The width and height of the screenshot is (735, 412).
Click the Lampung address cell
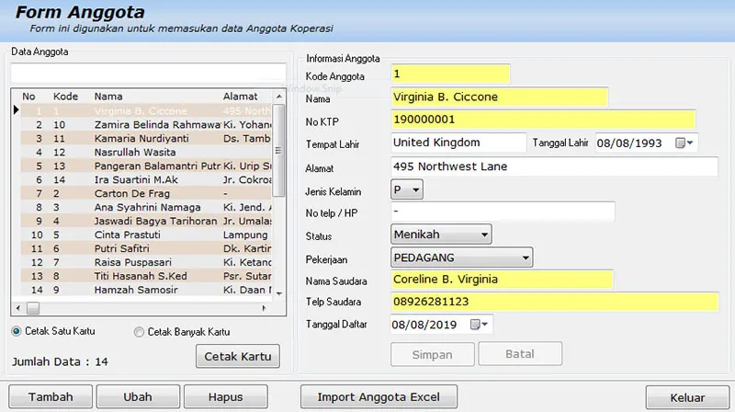pyautogui.click(x=245, y=235)
